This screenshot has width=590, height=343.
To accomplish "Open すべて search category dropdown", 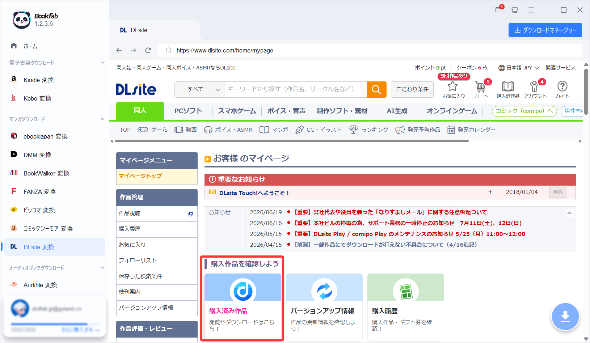I will [199, 89].
